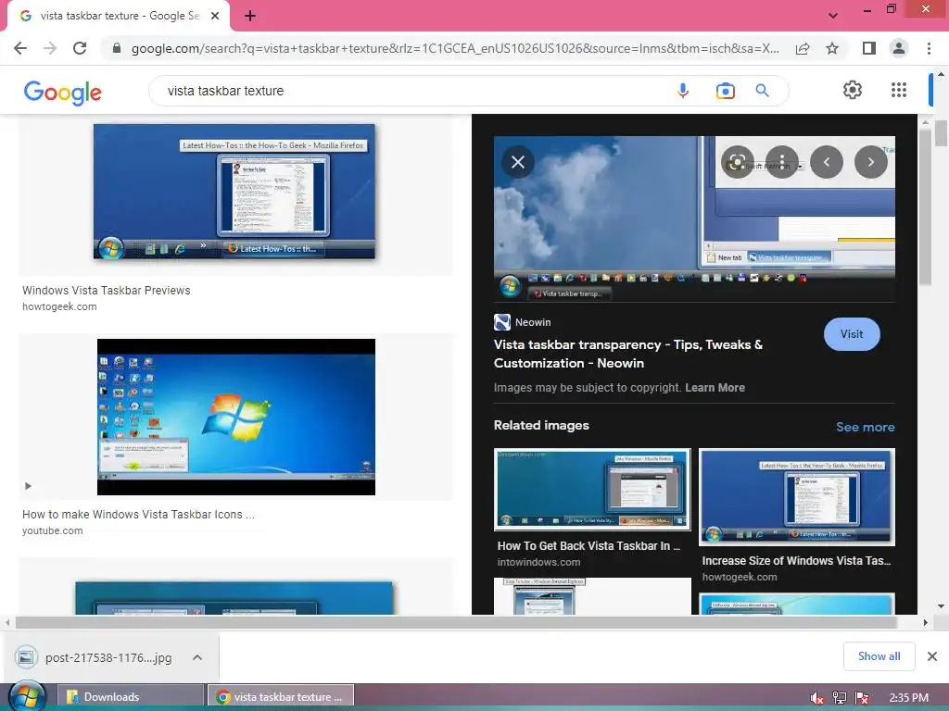
Task: Bookmark this page with the star
Action: click(x=832, y=48)
